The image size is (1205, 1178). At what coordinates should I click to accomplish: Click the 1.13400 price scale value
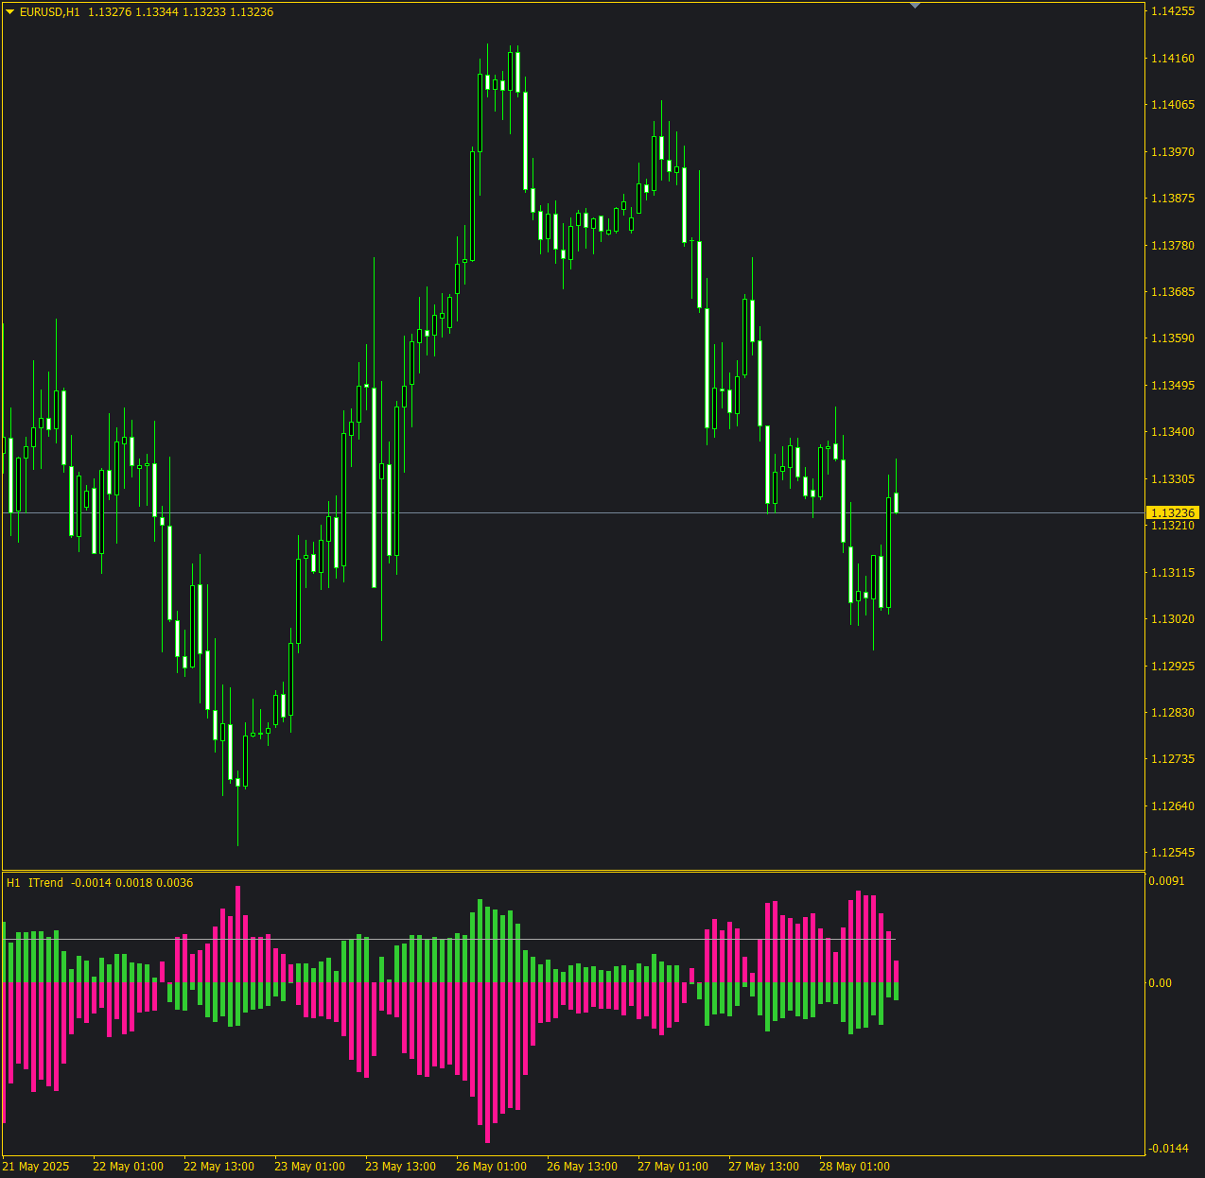(1172, 432)
